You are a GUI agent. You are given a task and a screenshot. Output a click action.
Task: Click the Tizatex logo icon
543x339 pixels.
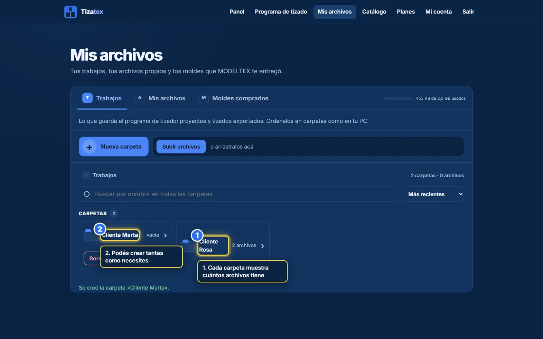click(70, 12)
